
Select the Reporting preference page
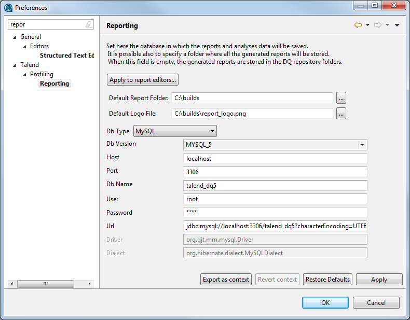[54, 84]
